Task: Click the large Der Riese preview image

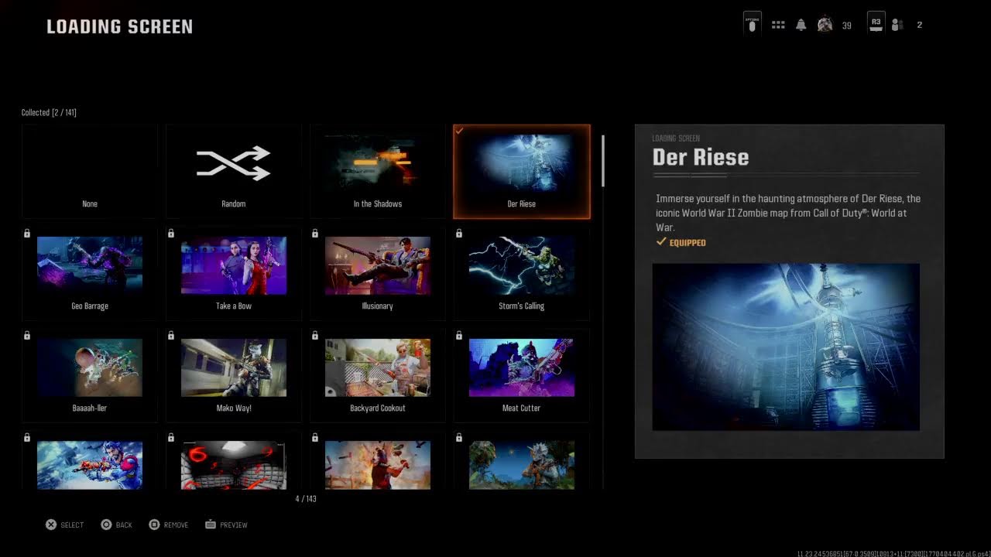Action: pos(786,347)
